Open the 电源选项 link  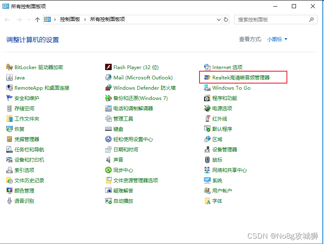coord(222,109)
